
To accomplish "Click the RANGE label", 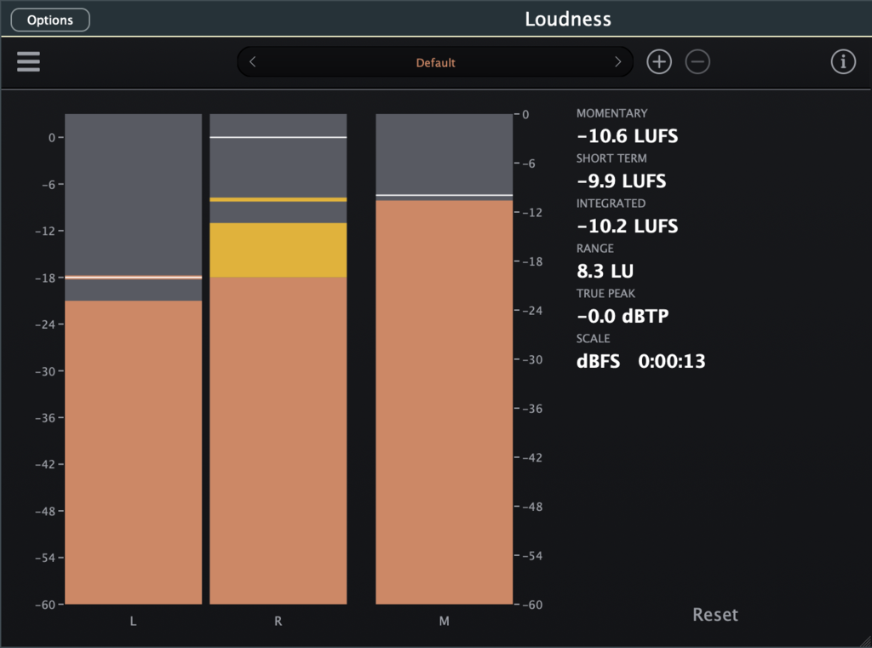I will pos(595,249).
